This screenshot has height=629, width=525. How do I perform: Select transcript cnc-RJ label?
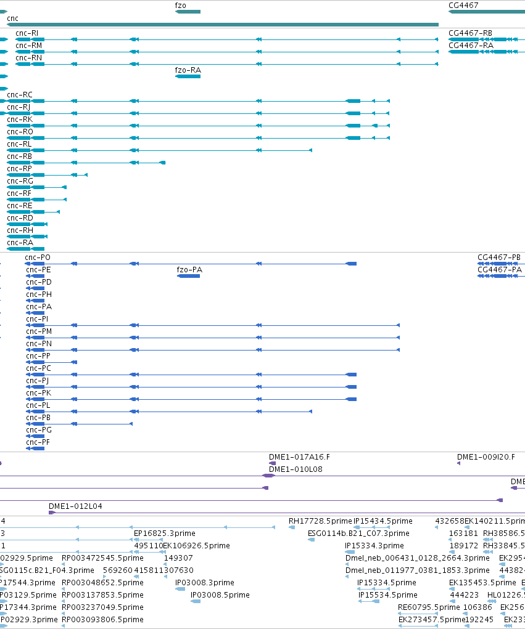19,107
